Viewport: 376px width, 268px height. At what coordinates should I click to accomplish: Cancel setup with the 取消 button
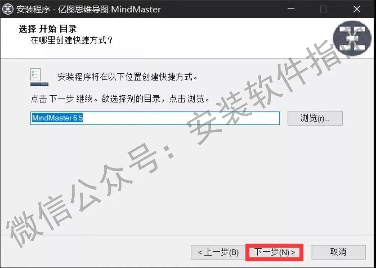pos(338,252)
